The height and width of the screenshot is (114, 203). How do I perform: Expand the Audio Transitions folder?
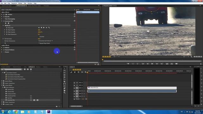(x=2, y=83)
